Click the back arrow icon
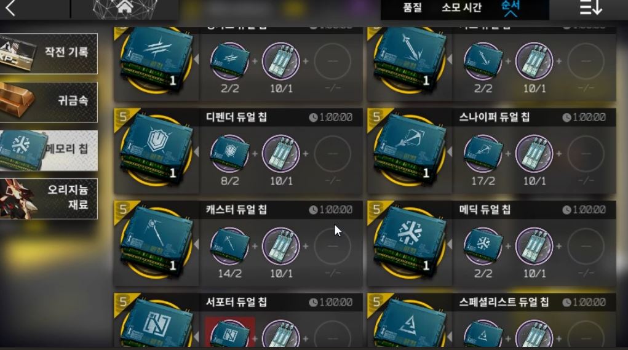This screenshot has height=350, width=628. (10, 8)
